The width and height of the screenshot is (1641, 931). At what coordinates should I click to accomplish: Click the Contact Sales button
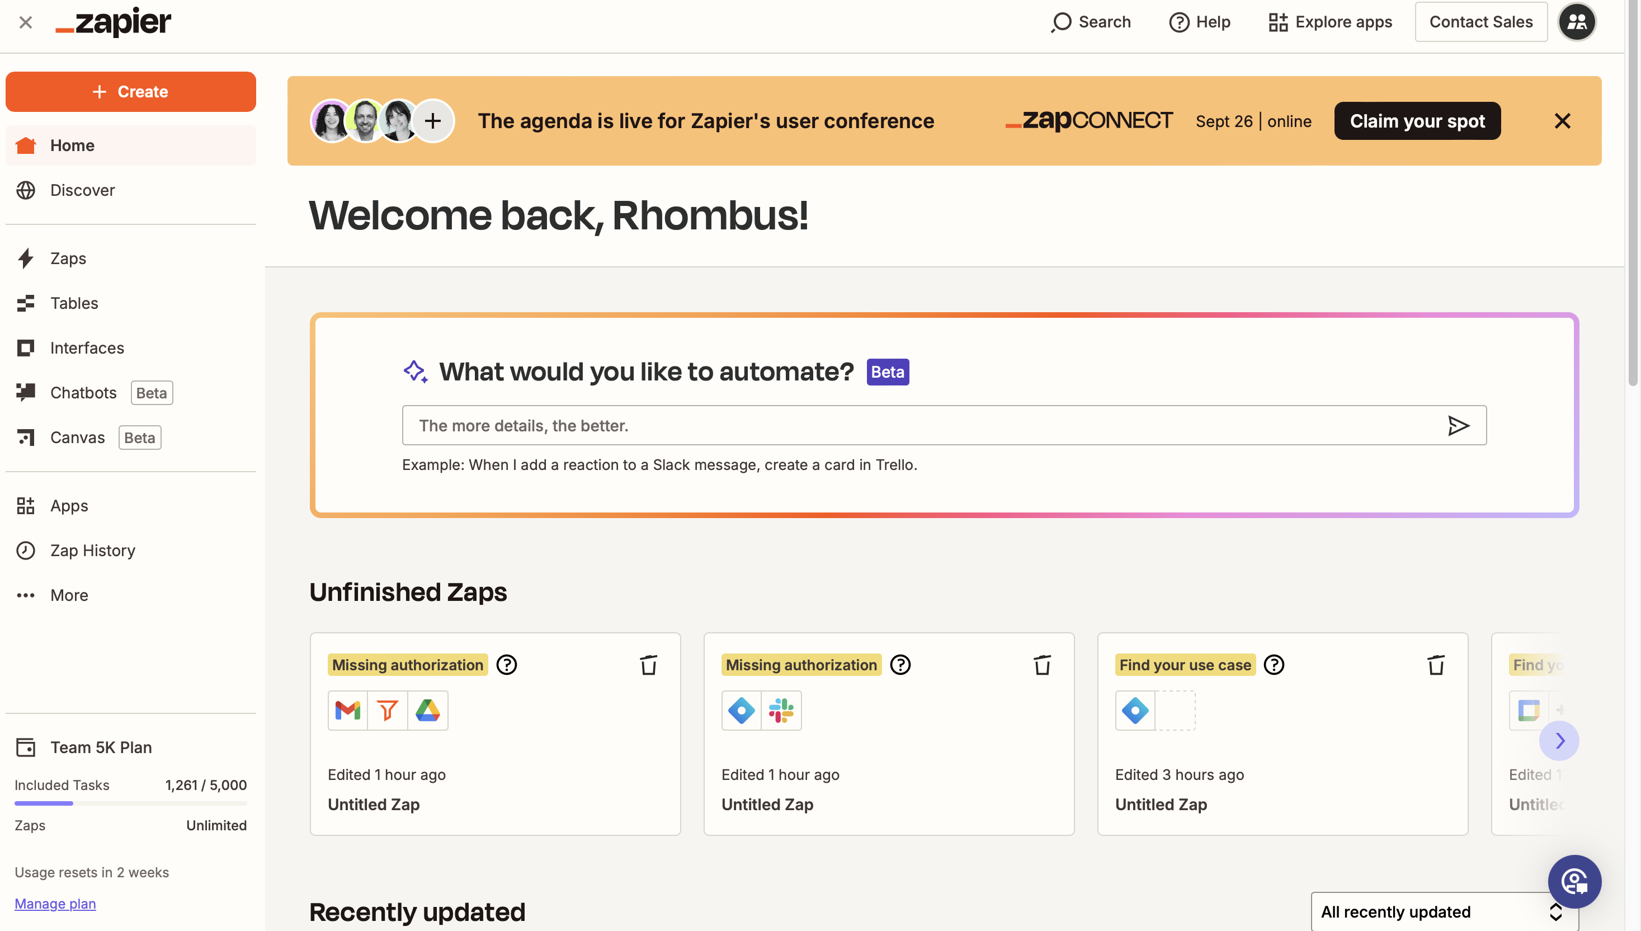tap(1480, 22)
